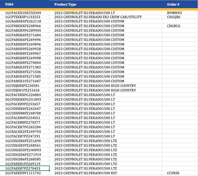
Task: Click order number CHGQX6
Action: coord(174,17)
